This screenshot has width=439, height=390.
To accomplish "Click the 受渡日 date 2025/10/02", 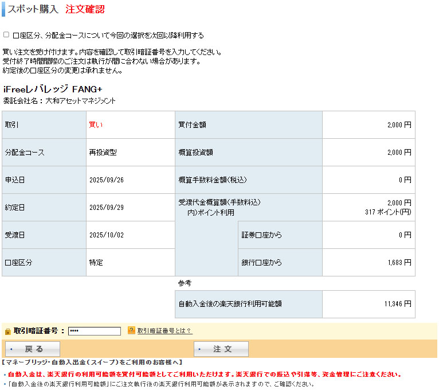I will (x=107, y=235).
